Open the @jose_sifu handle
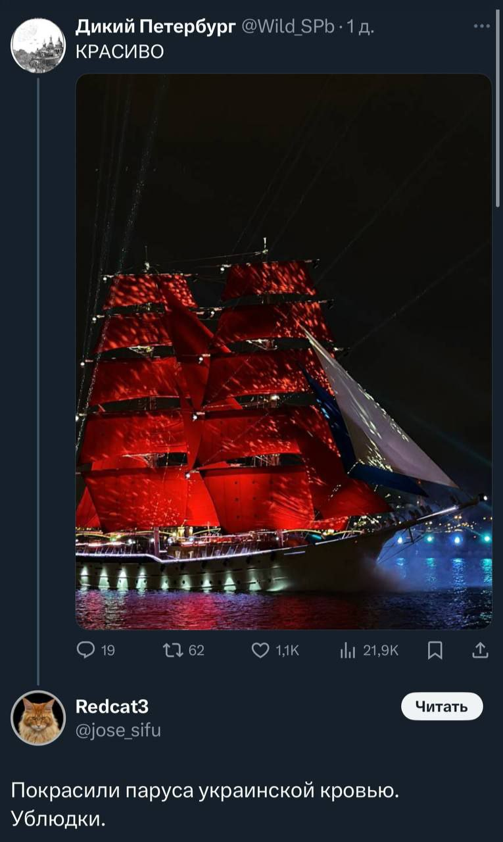The image size is (503, 842). coord(118,730)
